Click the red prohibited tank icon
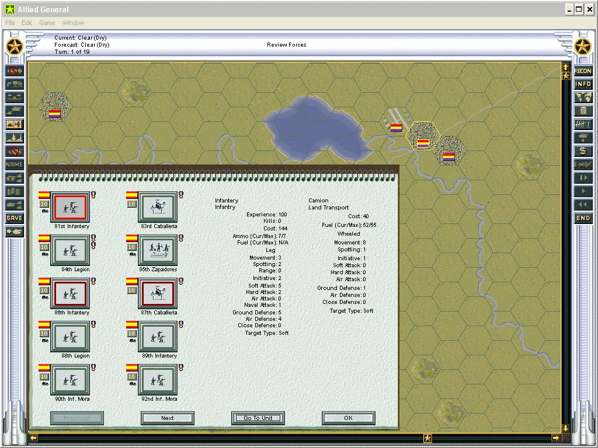Image resolution: width=598 pixels, height=448 pixels. [15, 151]
